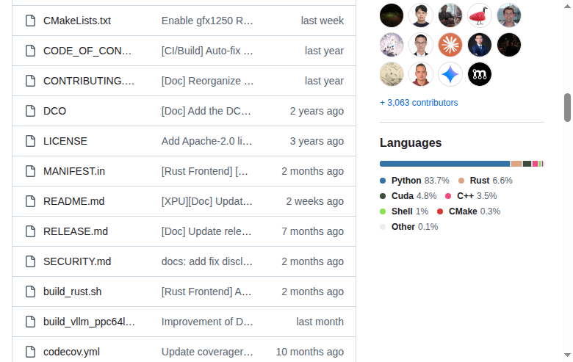Open the RELEASE.md file
Screen dimensions: 573x362
coord(76,231)
